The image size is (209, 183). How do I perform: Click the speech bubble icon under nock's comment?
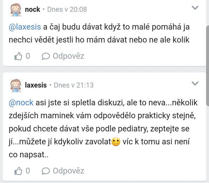pyautogui.click(x=45, y=56)
